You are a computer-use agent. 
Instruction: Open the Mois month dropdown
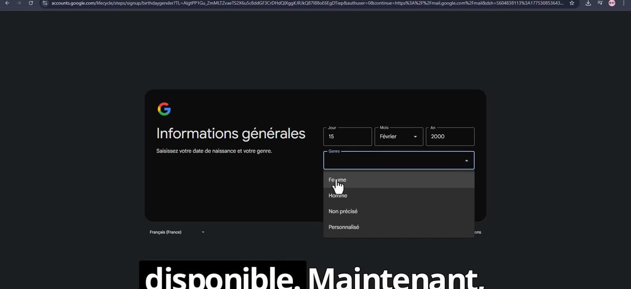pos(399,136)
